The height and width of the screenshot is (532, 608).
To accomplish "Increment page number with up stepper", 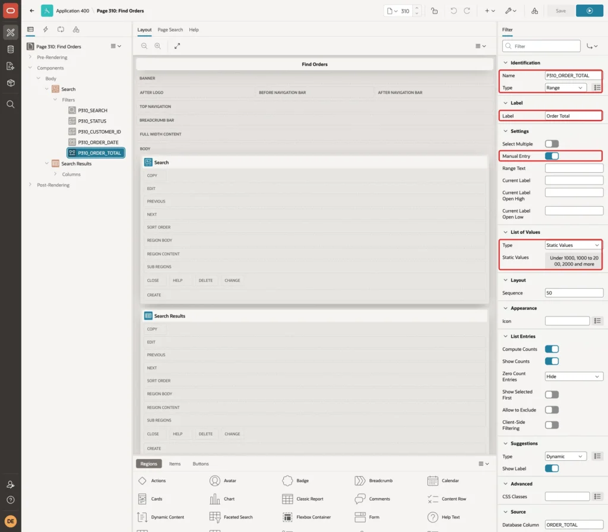I will pyautogui.click(x=417, y=8).
